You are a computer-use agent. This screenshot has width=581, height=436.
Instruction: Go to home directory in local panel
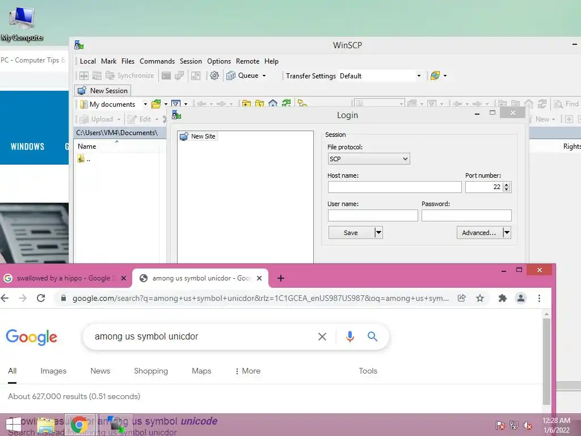[273, 103]
